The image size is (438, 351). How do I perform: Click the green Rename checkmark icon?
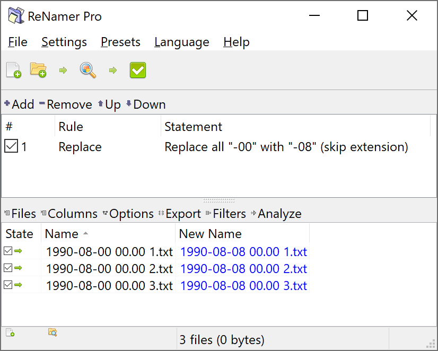coord(138,70)
